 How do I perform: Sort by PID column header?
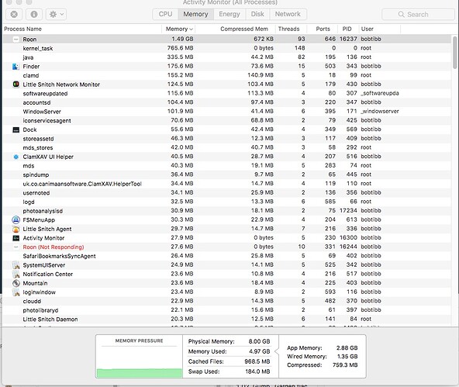[347, 29]
